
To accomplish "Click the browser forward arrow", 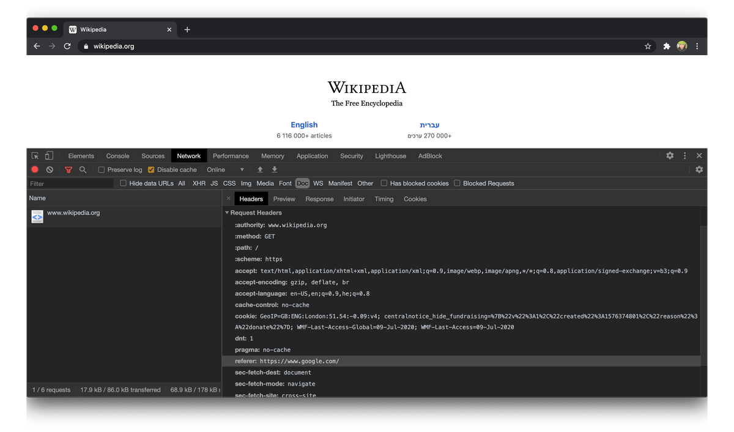I will click(x=52, y=46).
